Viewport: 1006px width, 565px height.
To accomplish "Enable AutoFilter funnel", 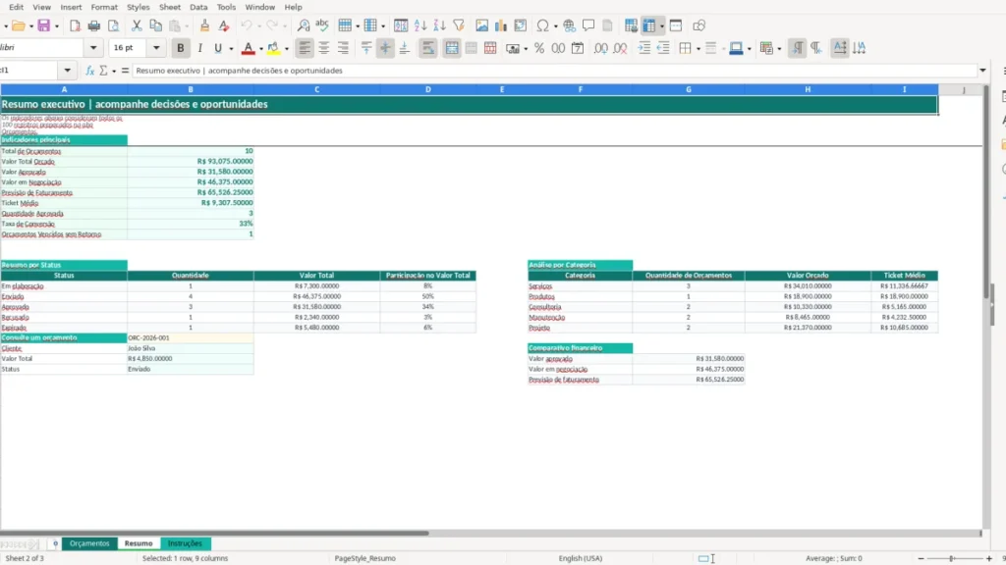I will coord(459,26).
